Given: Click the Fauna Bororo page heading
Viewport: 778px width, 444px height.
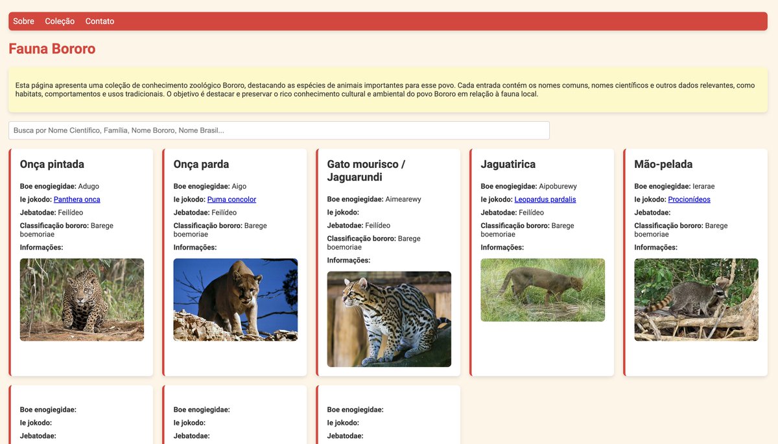Looking at the screenshot, I should pyautogui.click(x=52, y=49).
